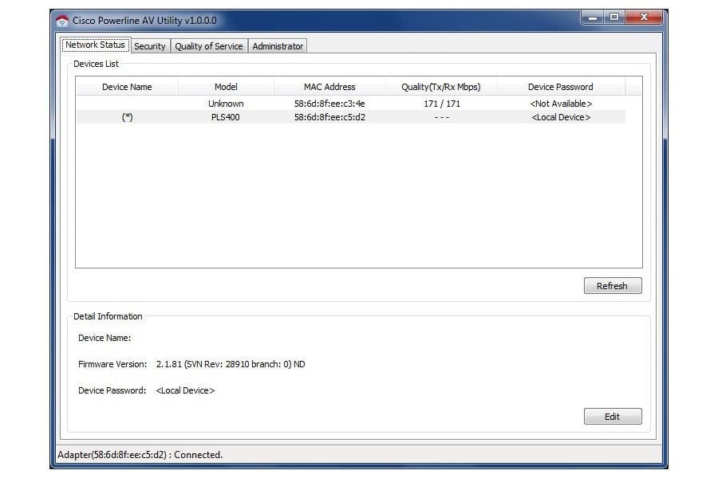
Task: Open the Quality of Service tab
Action: tap(209, 46)
